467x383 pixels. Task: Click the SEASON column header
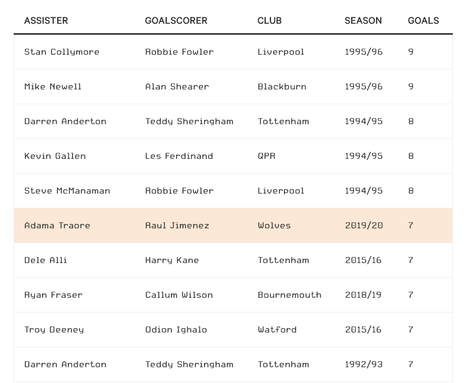click(363, 21)
